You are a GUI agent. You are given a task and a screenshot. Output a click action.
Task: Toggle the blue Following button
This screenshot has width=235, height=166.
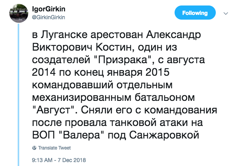195,13
